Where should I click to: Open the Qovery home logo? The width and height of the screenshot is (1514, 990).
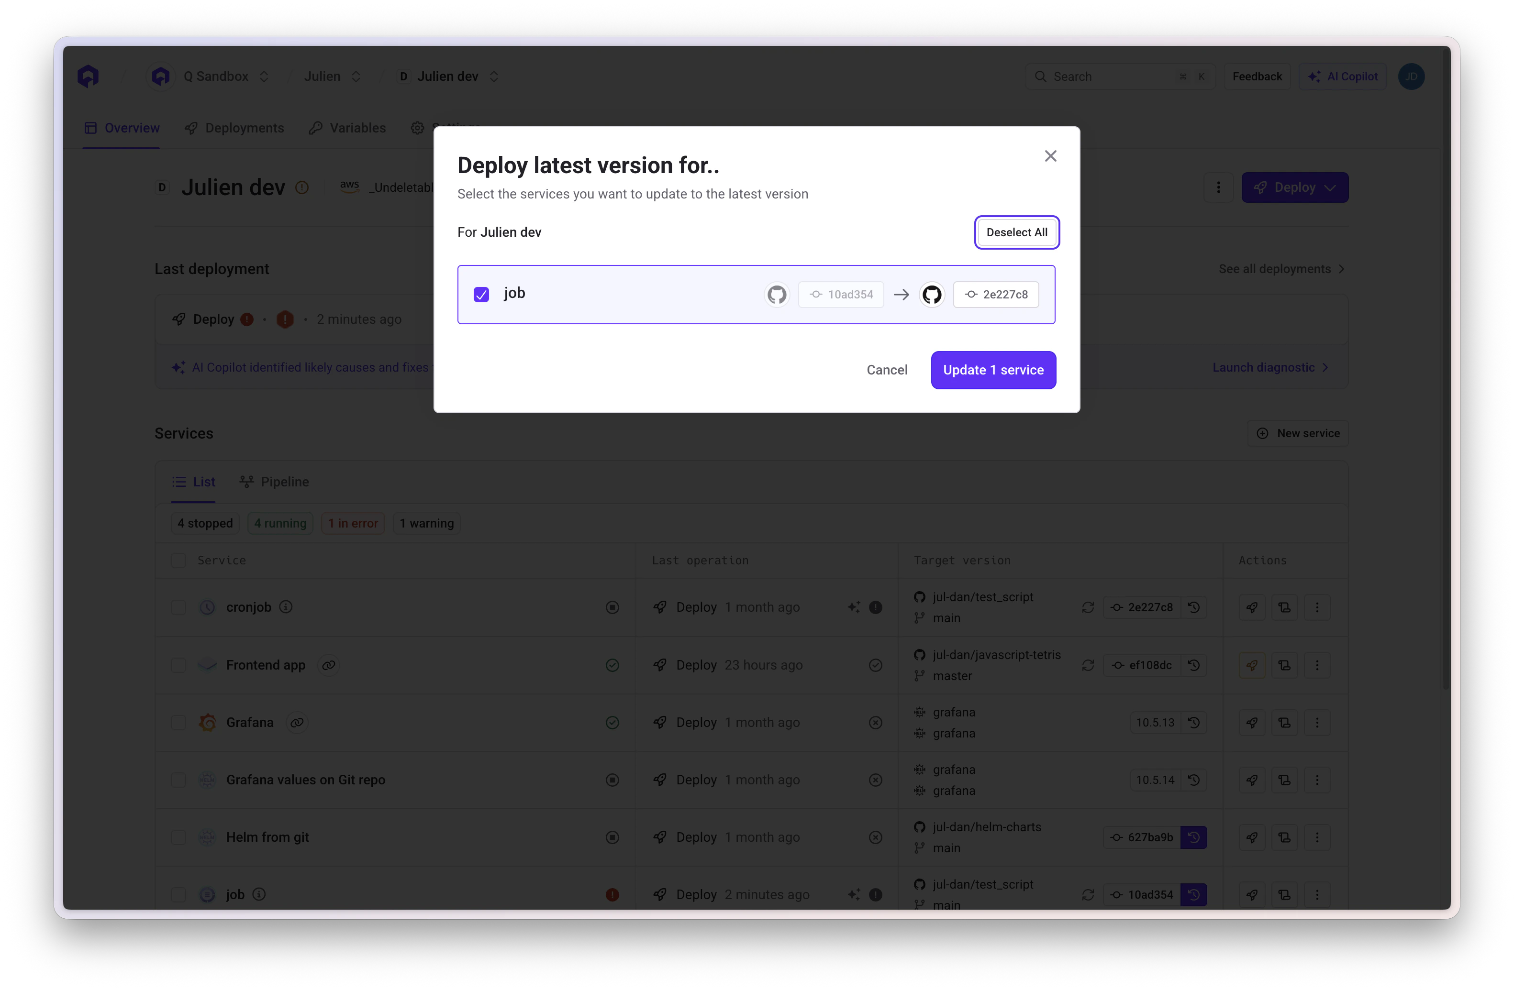pyautogui.click(x=89, y=77)
